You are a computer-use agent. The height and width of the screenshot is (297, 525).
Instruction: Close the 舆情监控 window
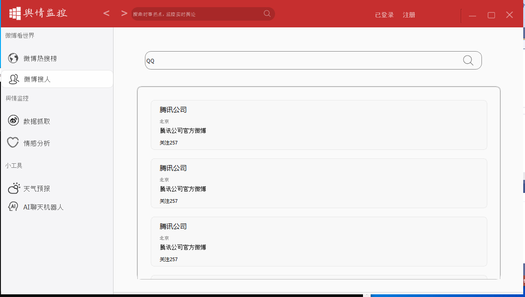coord(509,15)
